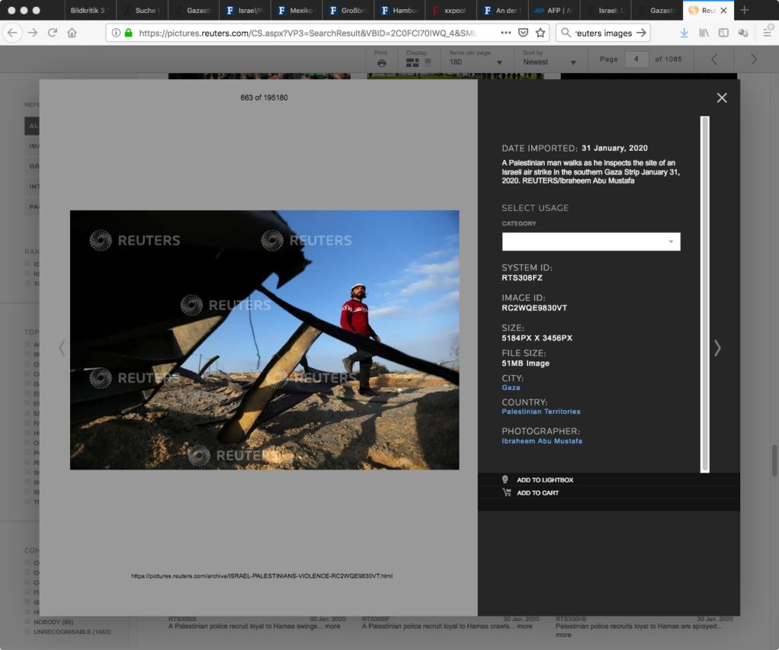Click the Add to Lightbox icon
The image size is (779, 650).
pos(506,480)
